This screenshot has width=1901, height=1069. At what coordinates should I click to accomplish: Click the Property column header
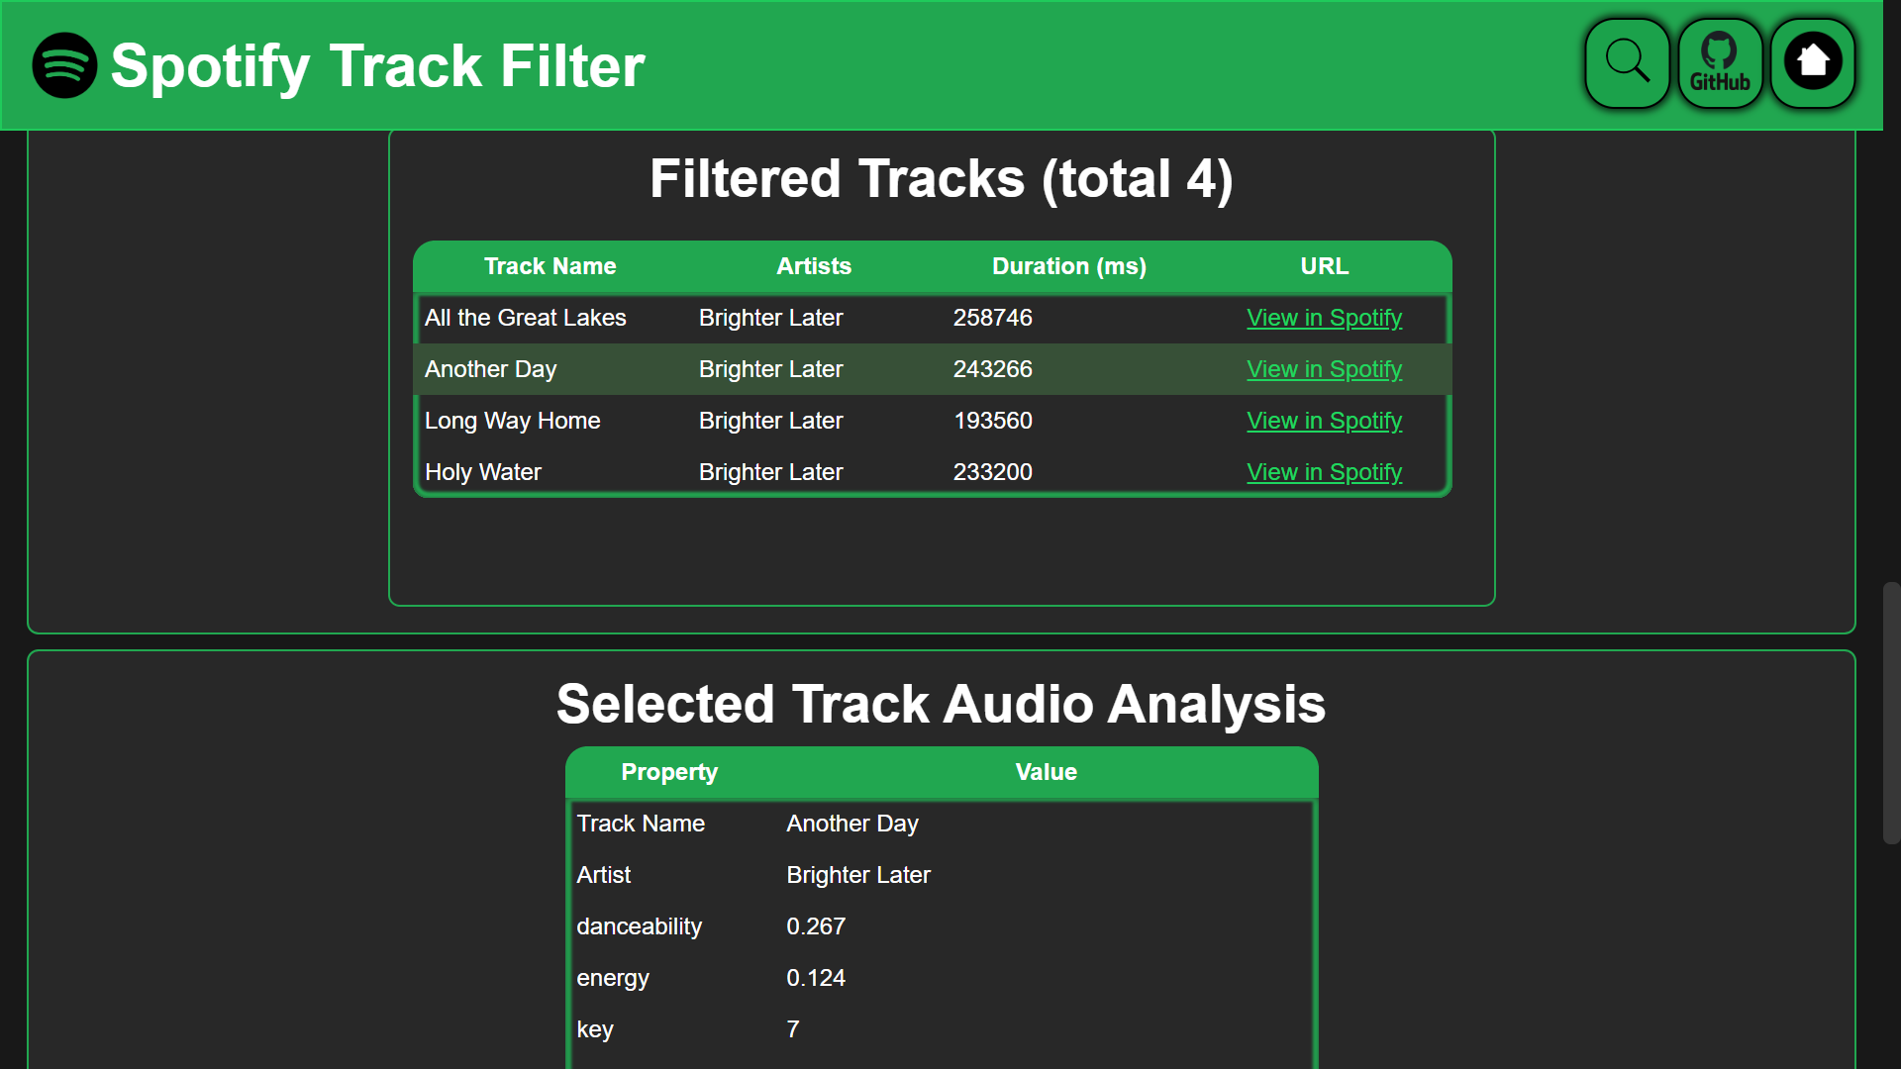pos(669,772)
